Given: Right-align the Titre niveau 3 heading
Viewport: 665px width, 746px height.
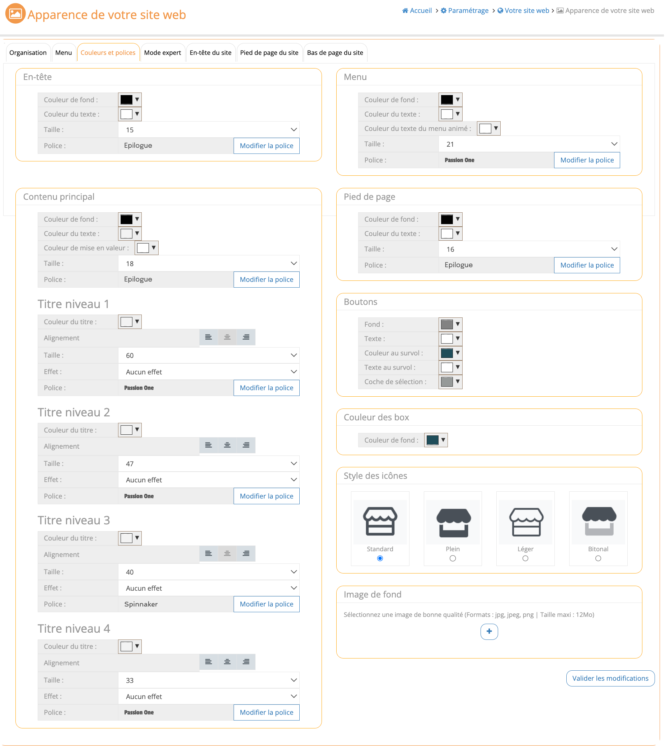Looking at the screenshot, I should pyautogui.click(x=246, y=554).
